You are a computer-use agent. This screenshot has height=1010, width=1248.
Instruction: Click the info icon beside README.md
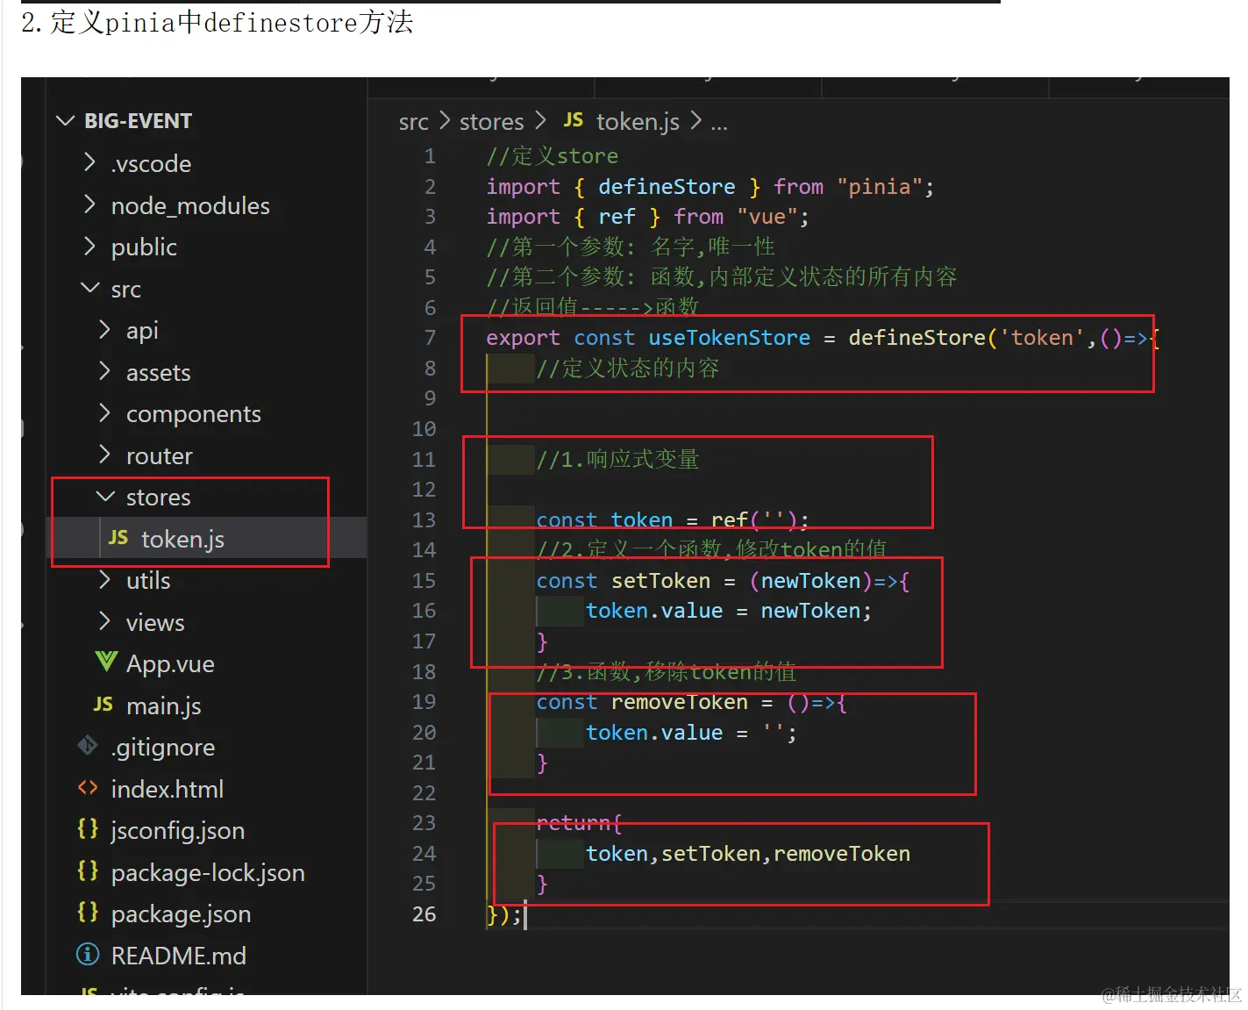pos(88,955)
